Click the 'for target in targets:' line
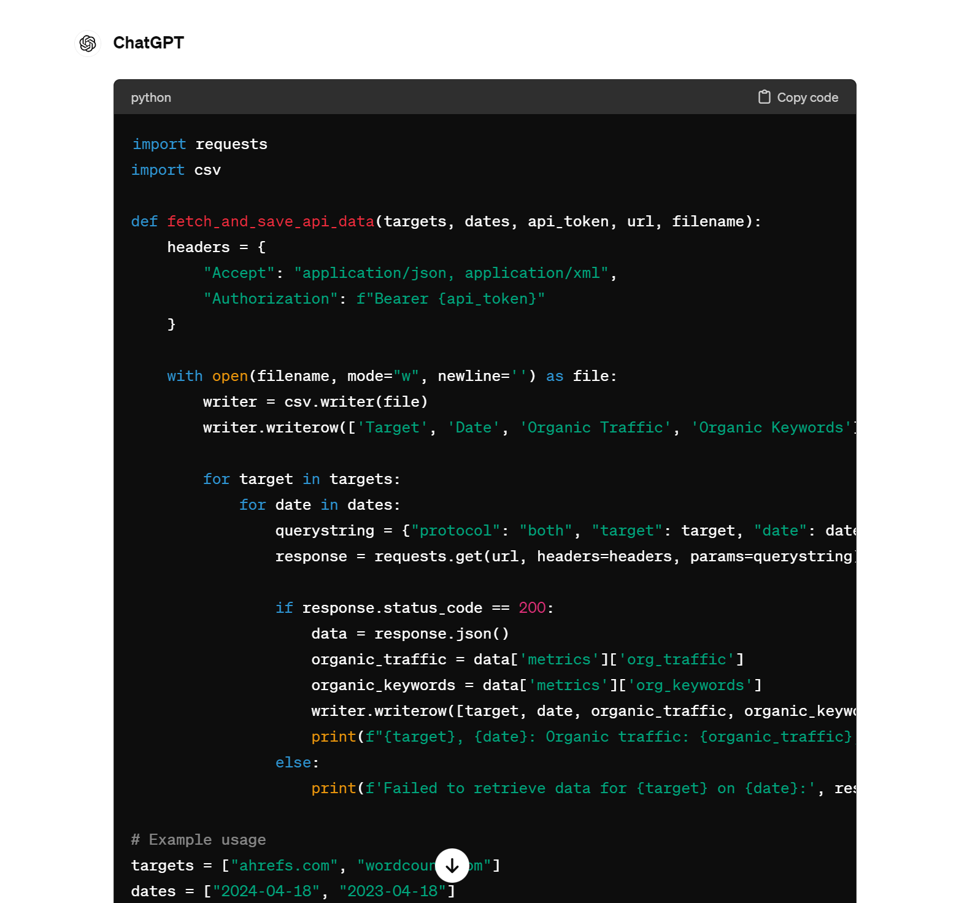The image size is (967, 903). coord(301,479)
